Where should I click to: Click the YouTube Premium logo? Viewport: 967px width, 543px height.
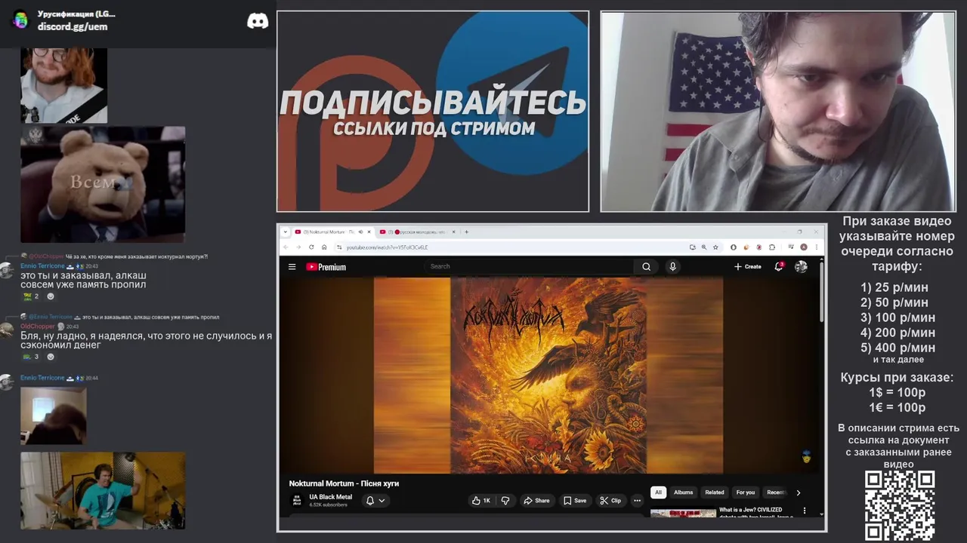click(326, 267)
